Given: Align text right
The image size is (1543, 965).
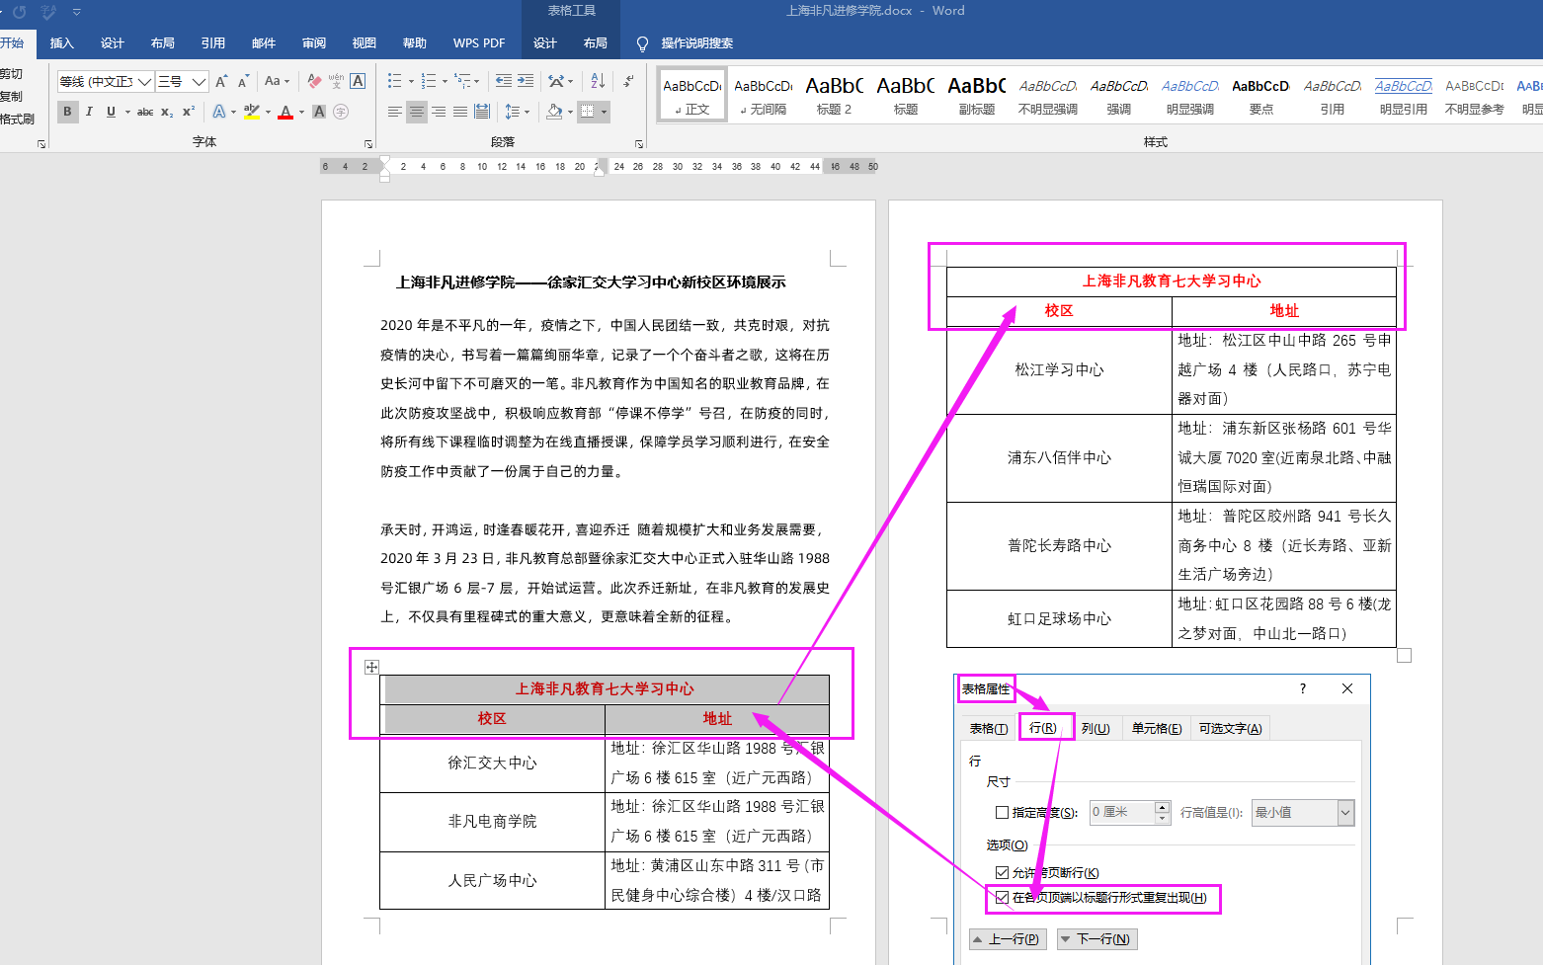Looking at the screenshot, I should coord(439,112).
